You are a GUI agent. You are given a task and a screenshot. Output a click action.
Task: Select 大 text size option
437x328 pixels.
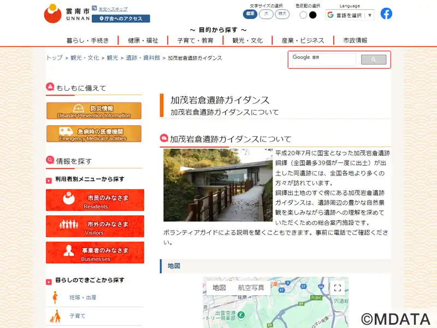(x=266, y=14)
